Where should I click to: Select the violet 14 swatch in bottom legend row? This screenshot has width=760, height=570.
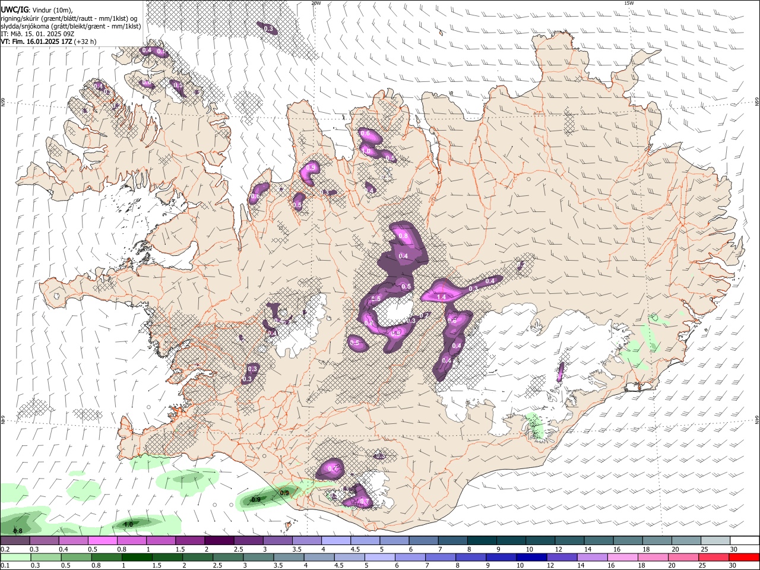point(592,557)
